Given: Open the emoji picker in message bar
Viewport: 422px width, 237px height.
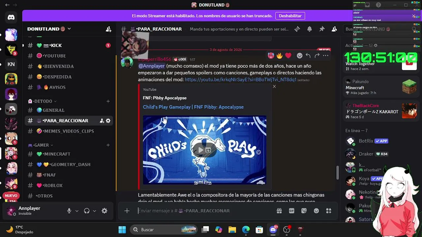Looking at the screenshot, I should coord(316,211).
